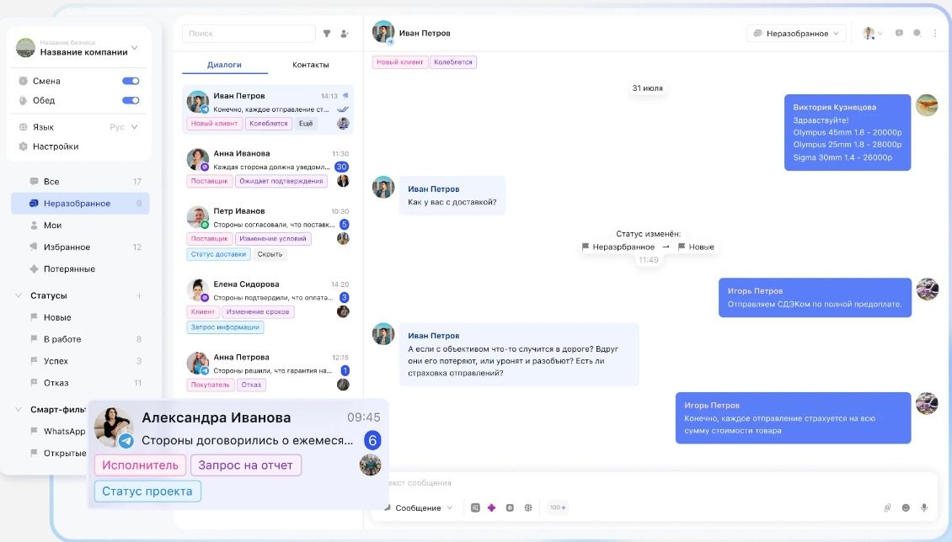Open the assigned operator avatar dropdown
This screenshot has height=542, width=952.
click(x=873, y=34)
